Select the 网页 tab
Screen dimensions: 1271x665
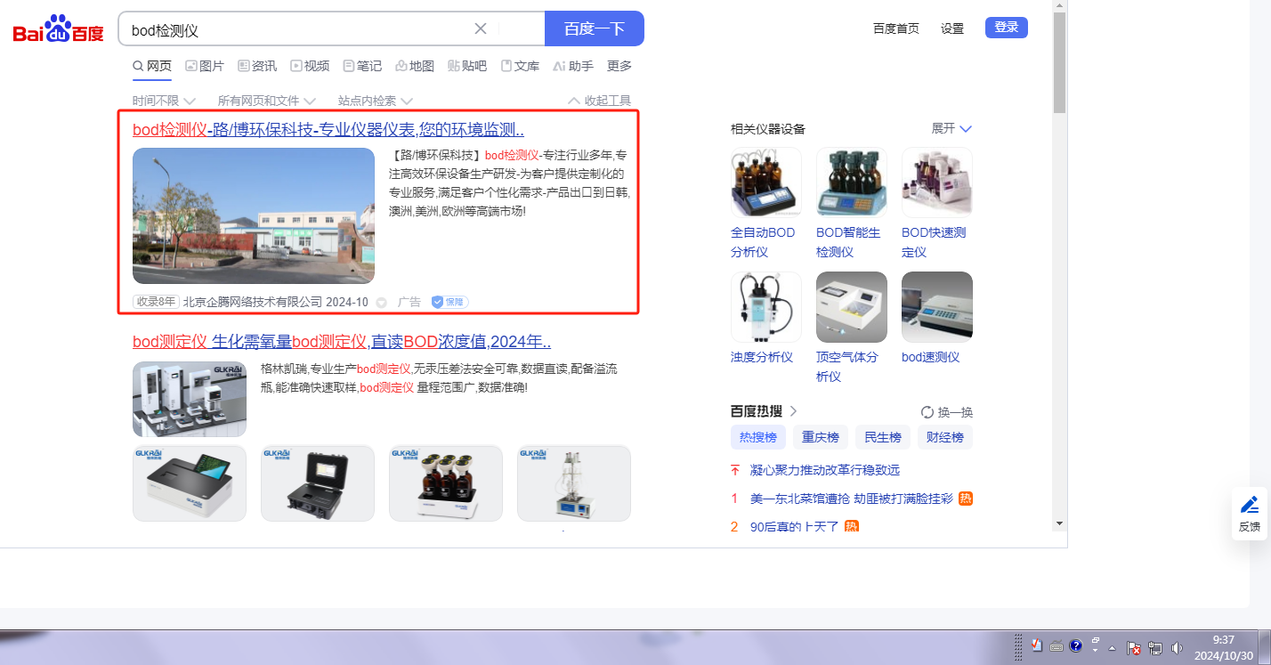pos(152,66)
